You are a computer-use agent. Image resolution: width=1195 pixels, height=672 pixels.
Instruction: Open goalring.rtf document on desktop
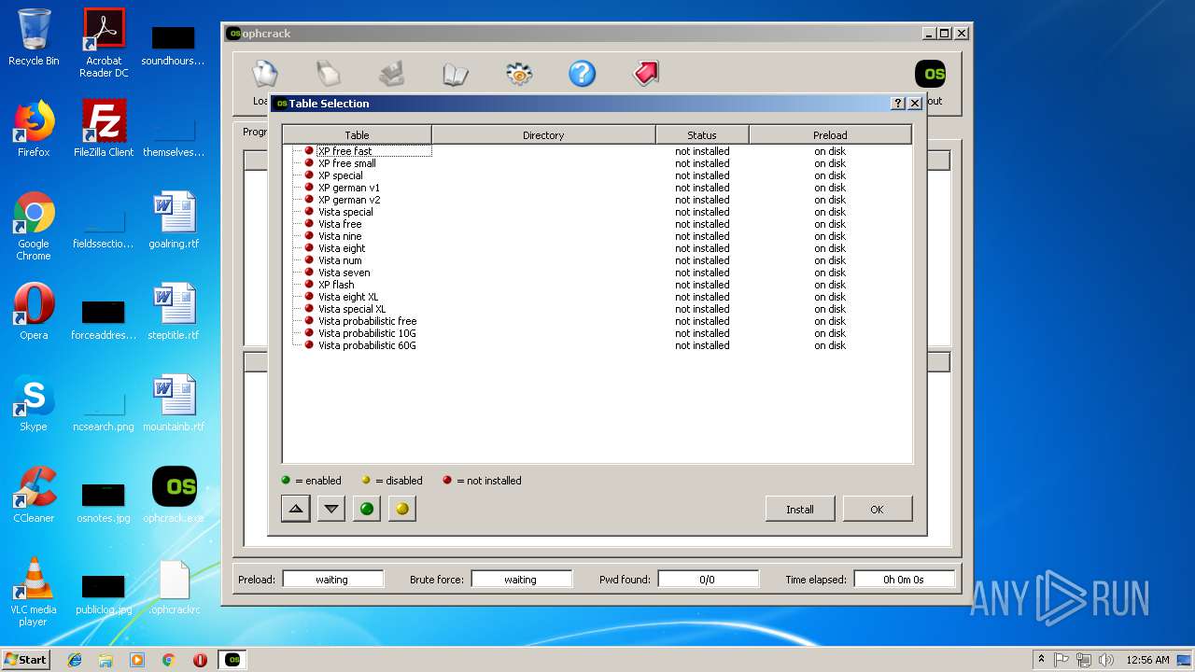click(x=175, y=220)
